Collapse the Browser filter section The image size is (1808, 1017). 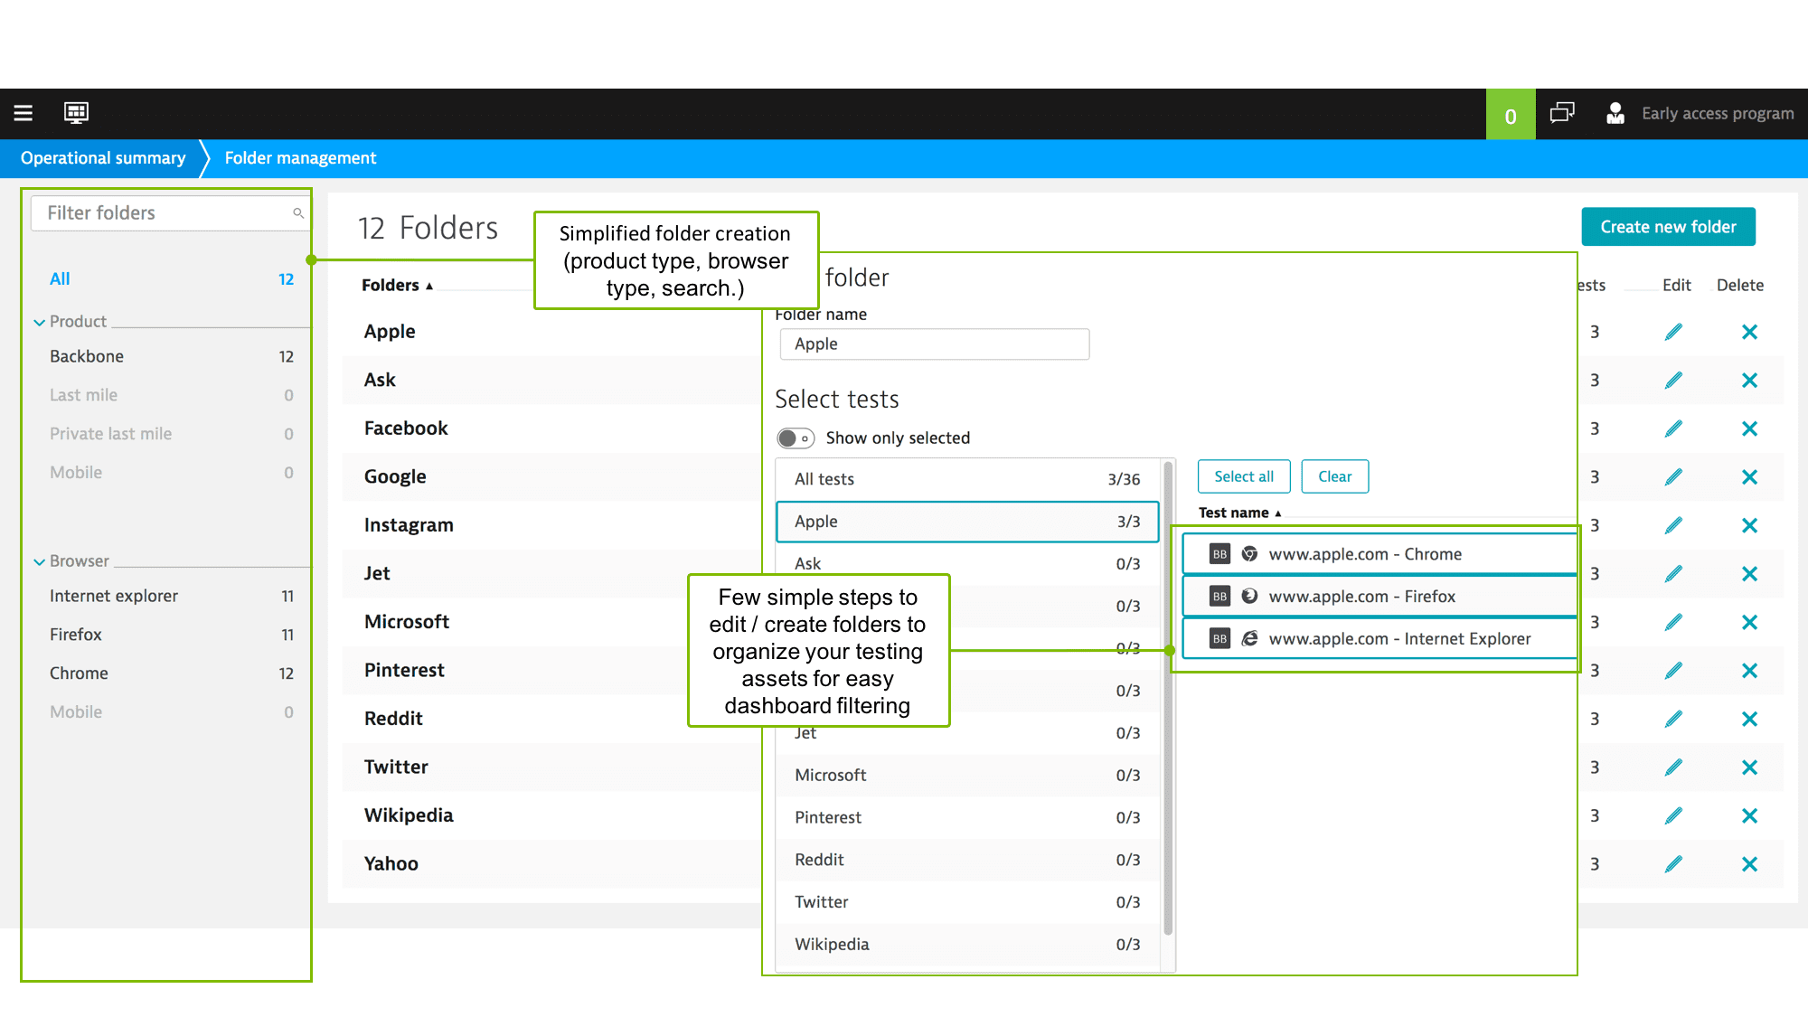tap(39, 561)
